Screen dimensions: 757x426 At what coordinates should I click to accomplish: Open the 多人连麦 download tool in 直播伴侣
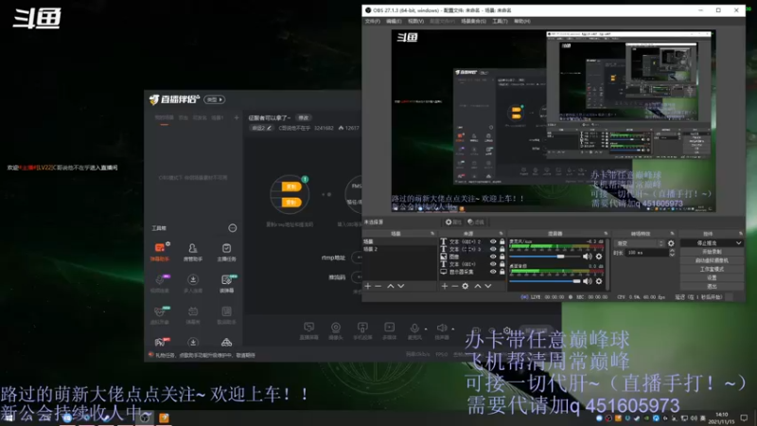pyautogui.click(x=193, y=283)
